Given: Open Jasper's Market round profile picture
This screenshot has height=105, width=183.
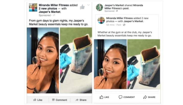Looking at the screenshot, I should [99, 7].
